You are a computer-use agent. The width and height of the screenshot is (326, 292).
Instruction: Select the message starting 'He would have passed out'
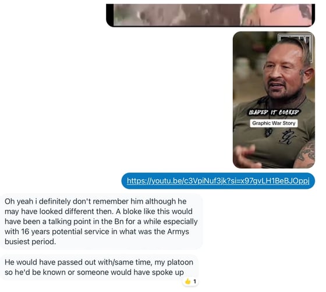coord(99,268)
